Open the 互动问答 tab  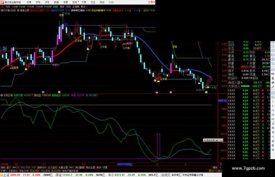(56, 171)
